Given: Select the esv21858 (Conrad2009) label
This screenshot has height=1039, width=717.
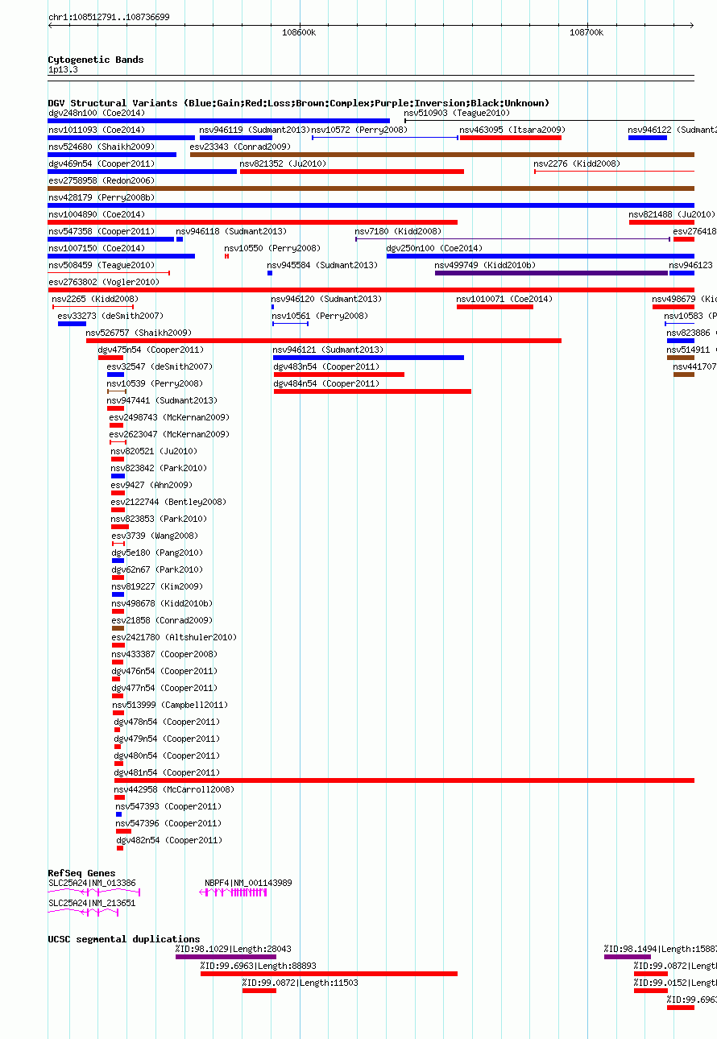Looking at the screenshot, I should pos(162,620).
